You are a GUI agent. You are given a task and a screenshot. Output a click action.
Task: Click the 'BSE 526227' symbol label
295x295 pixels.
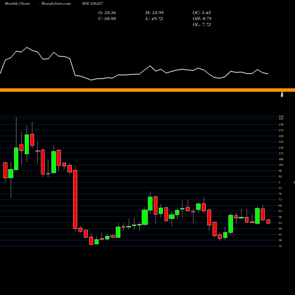pyautogui.click(x=93, y=4)
